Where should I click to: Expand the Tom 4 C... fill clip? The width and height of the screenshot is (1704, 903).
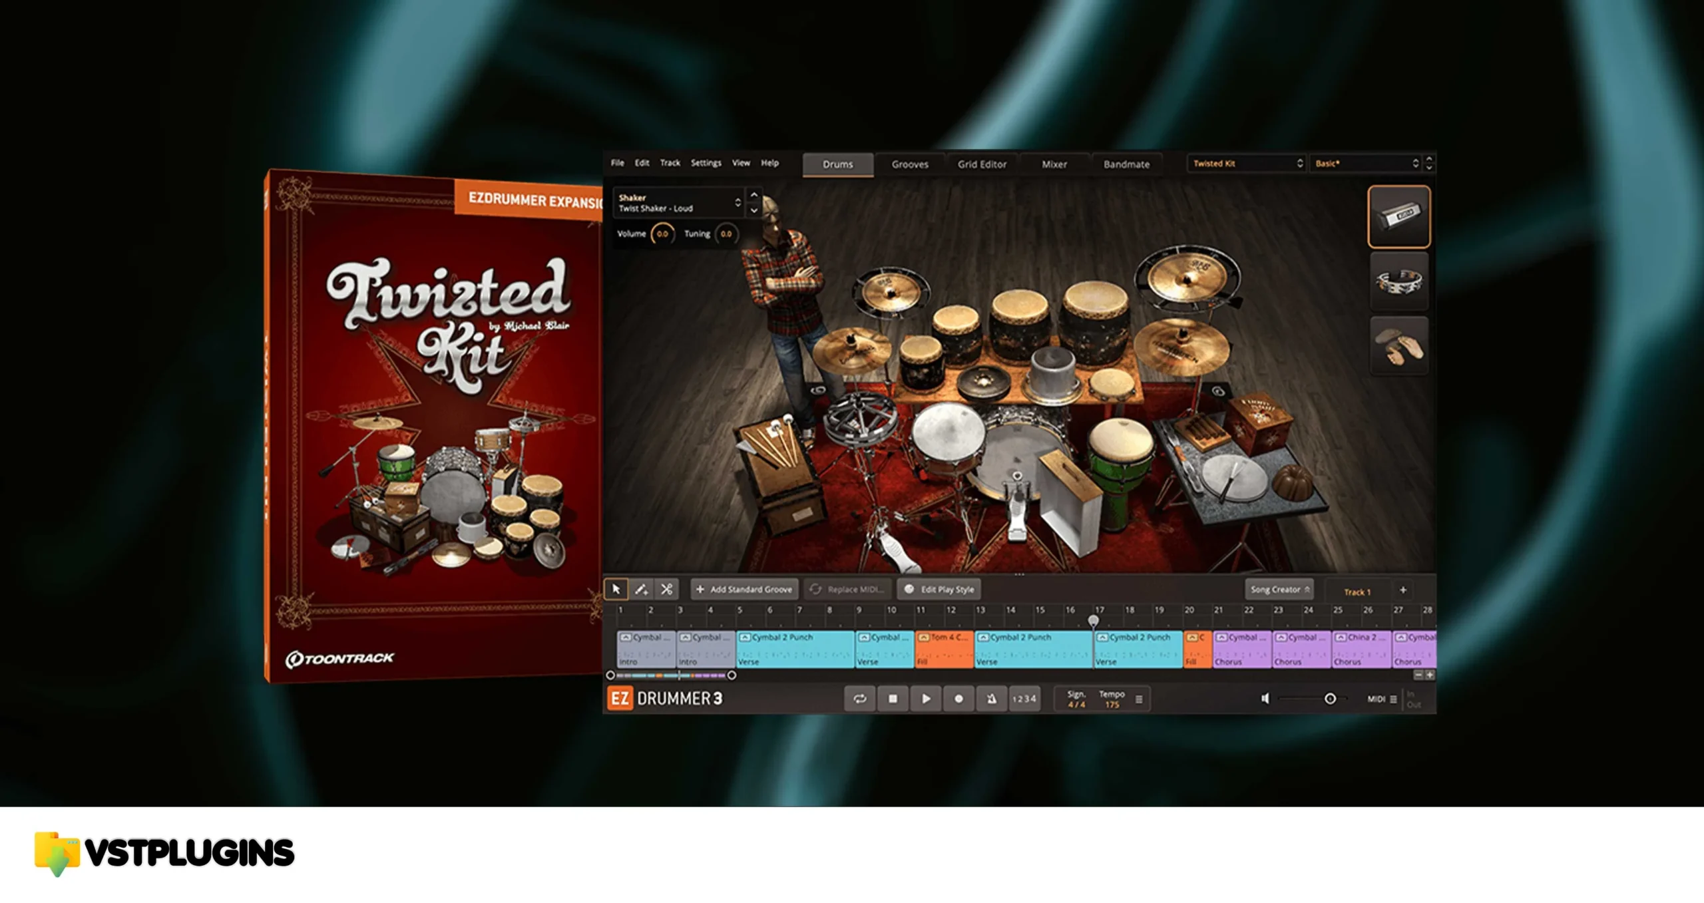924,637
